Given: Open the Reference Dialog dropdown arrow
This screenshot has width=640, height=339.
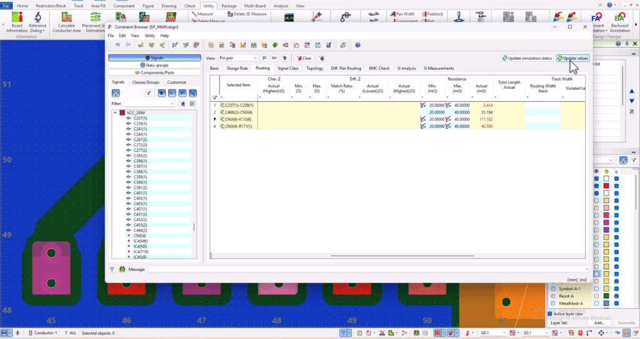Looking at the screenshot, I should (43, 31).
